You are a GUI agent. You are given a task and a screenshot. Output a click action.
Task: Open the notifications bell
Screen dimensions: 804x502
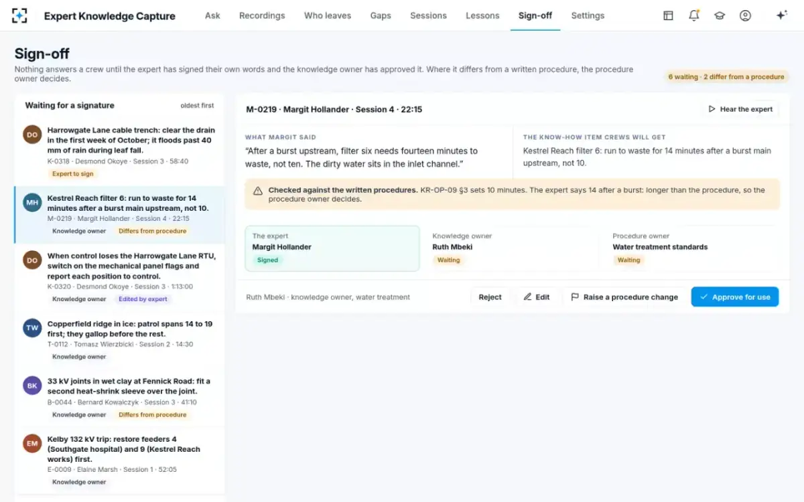pyautogui.click(x=694, y=15)
